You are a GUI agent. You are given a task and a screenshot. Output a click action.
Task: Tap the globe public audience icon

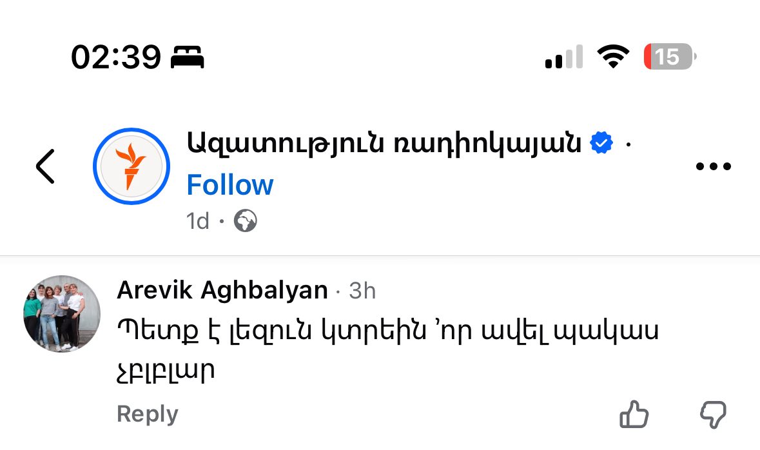(246, 222)
